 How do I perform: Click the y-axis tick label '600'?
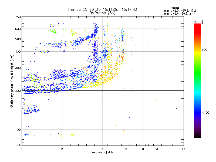(18, 29)
